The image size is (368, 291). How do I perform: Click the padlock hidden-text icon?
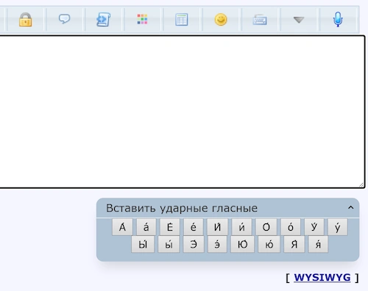[x=26, y=19]
